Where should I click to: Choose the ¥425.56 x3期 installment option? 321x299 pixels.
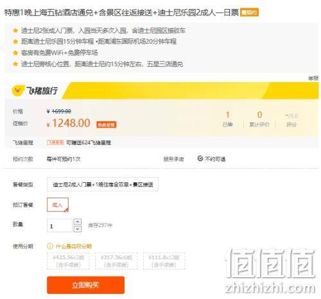point(68,261)
